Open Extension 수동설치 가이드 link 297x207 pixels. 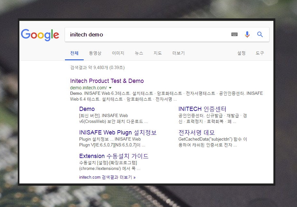[x=114, y=156]
